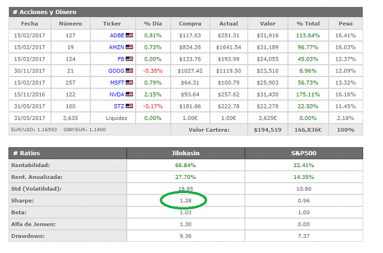Open the STZ ticker link
Image resolution: width=383 pixels, height=253 pixels.
[119, 106]
